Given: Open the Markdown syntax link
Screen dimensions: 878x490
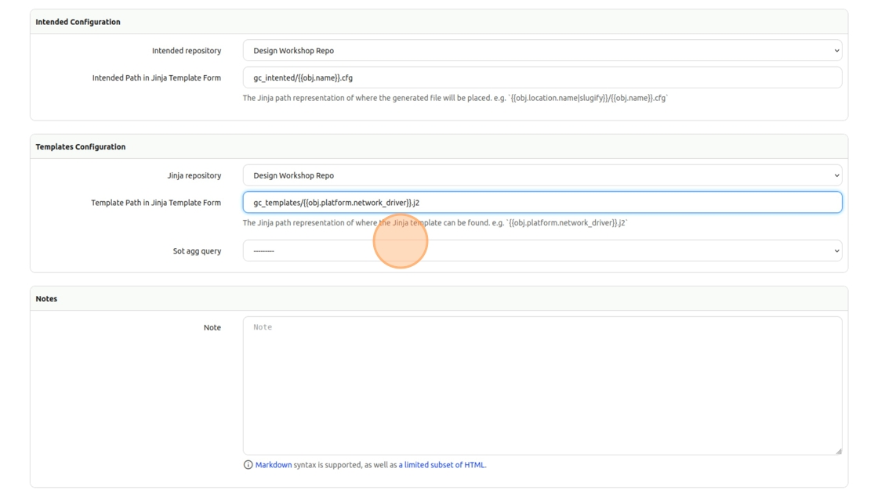Looking at the screenshot, I should click(274, 465).
